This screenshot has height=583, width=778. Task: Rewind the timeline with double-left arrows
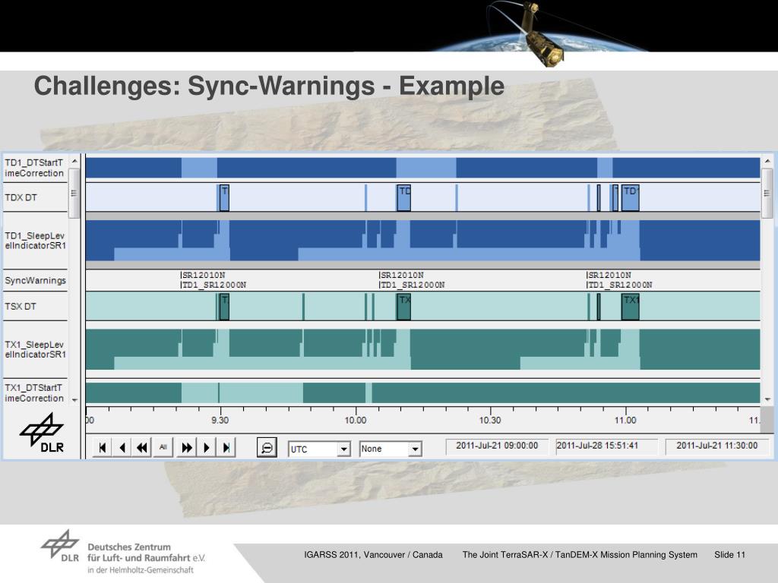[142, 448]
